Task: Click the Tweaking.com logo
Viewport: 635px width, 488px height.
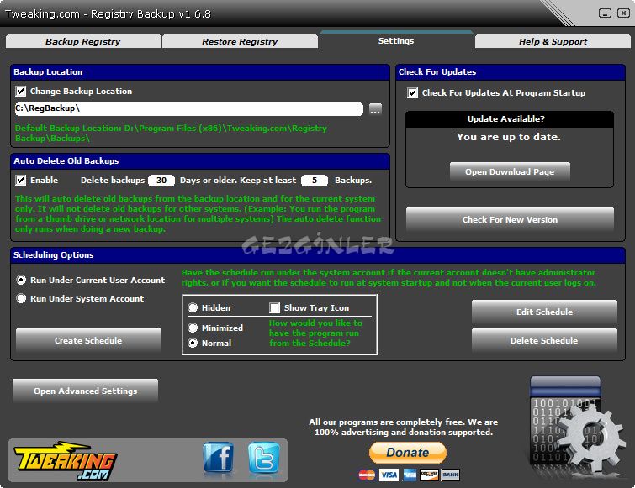Action: click(65, 460)
